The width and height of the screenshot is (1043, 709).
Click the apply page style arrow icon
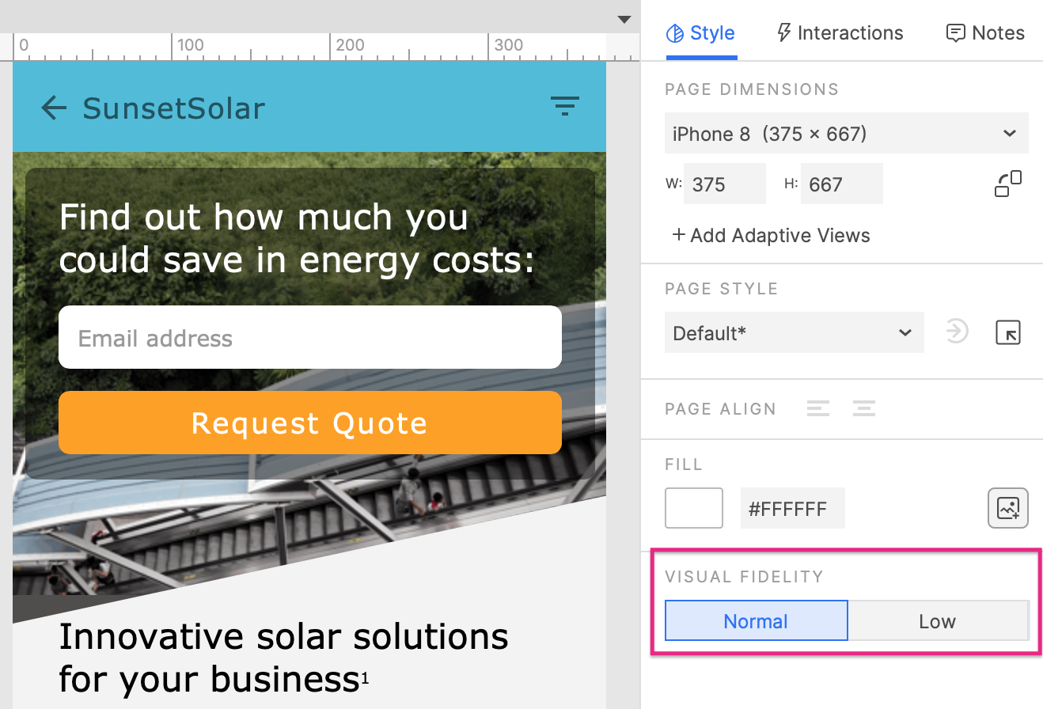point(957,332)
